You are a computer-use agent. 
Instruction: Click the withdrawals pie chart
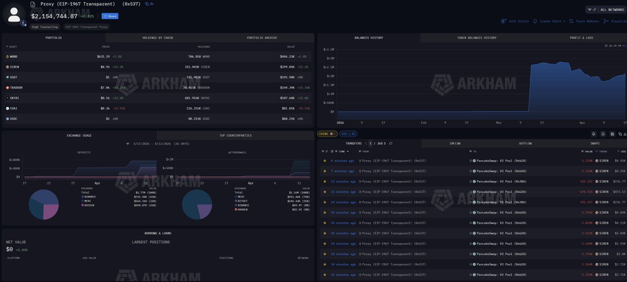coord(197,205)
